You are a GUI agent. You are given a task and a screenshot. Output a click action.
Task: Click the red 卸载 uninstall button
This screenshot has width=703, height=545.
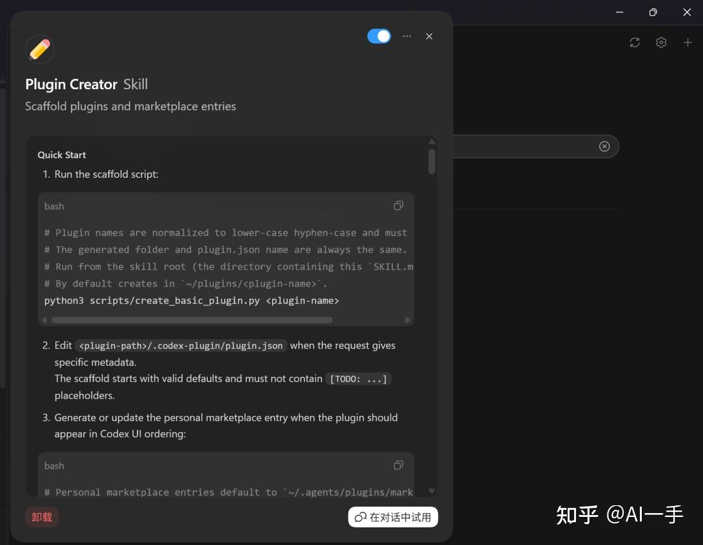click(x=42, y=517)
